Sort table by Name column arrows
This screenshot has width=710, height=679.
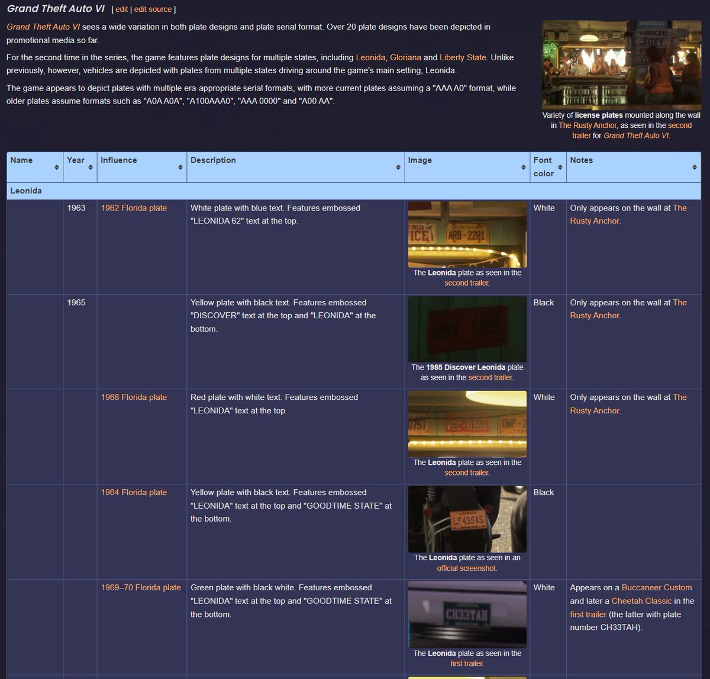click(57, 167)
